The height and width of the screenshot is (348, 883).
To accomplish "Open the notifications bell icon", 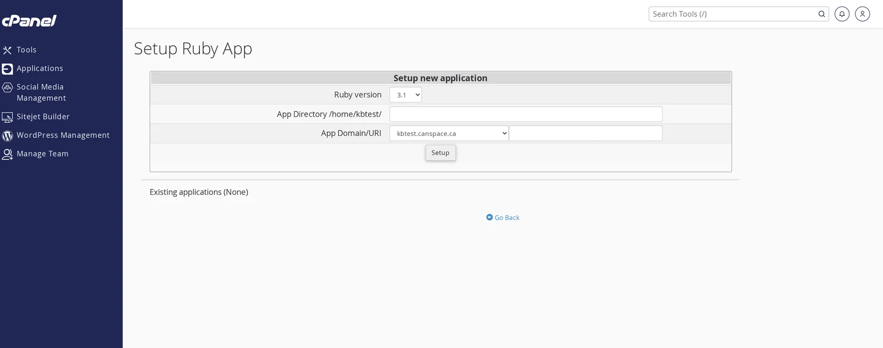I will coord(842,14).
